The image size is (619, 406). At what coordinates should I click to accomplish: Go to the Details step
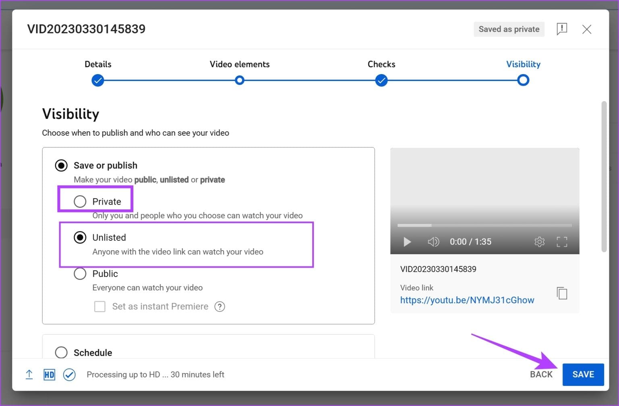point(98,64)
